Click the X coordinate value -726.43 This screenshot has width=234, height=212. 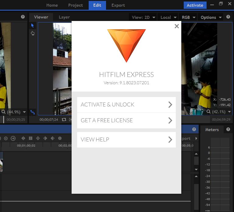point(225,99)
